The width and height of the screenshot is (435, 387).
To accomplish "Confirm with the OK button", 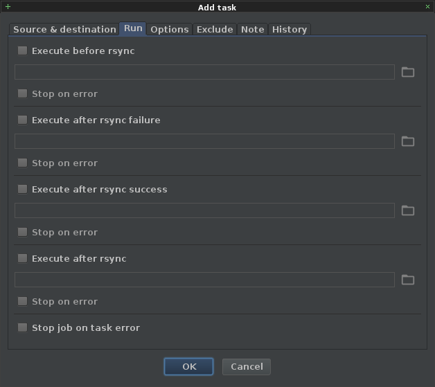I will click(x=188, y=366).
